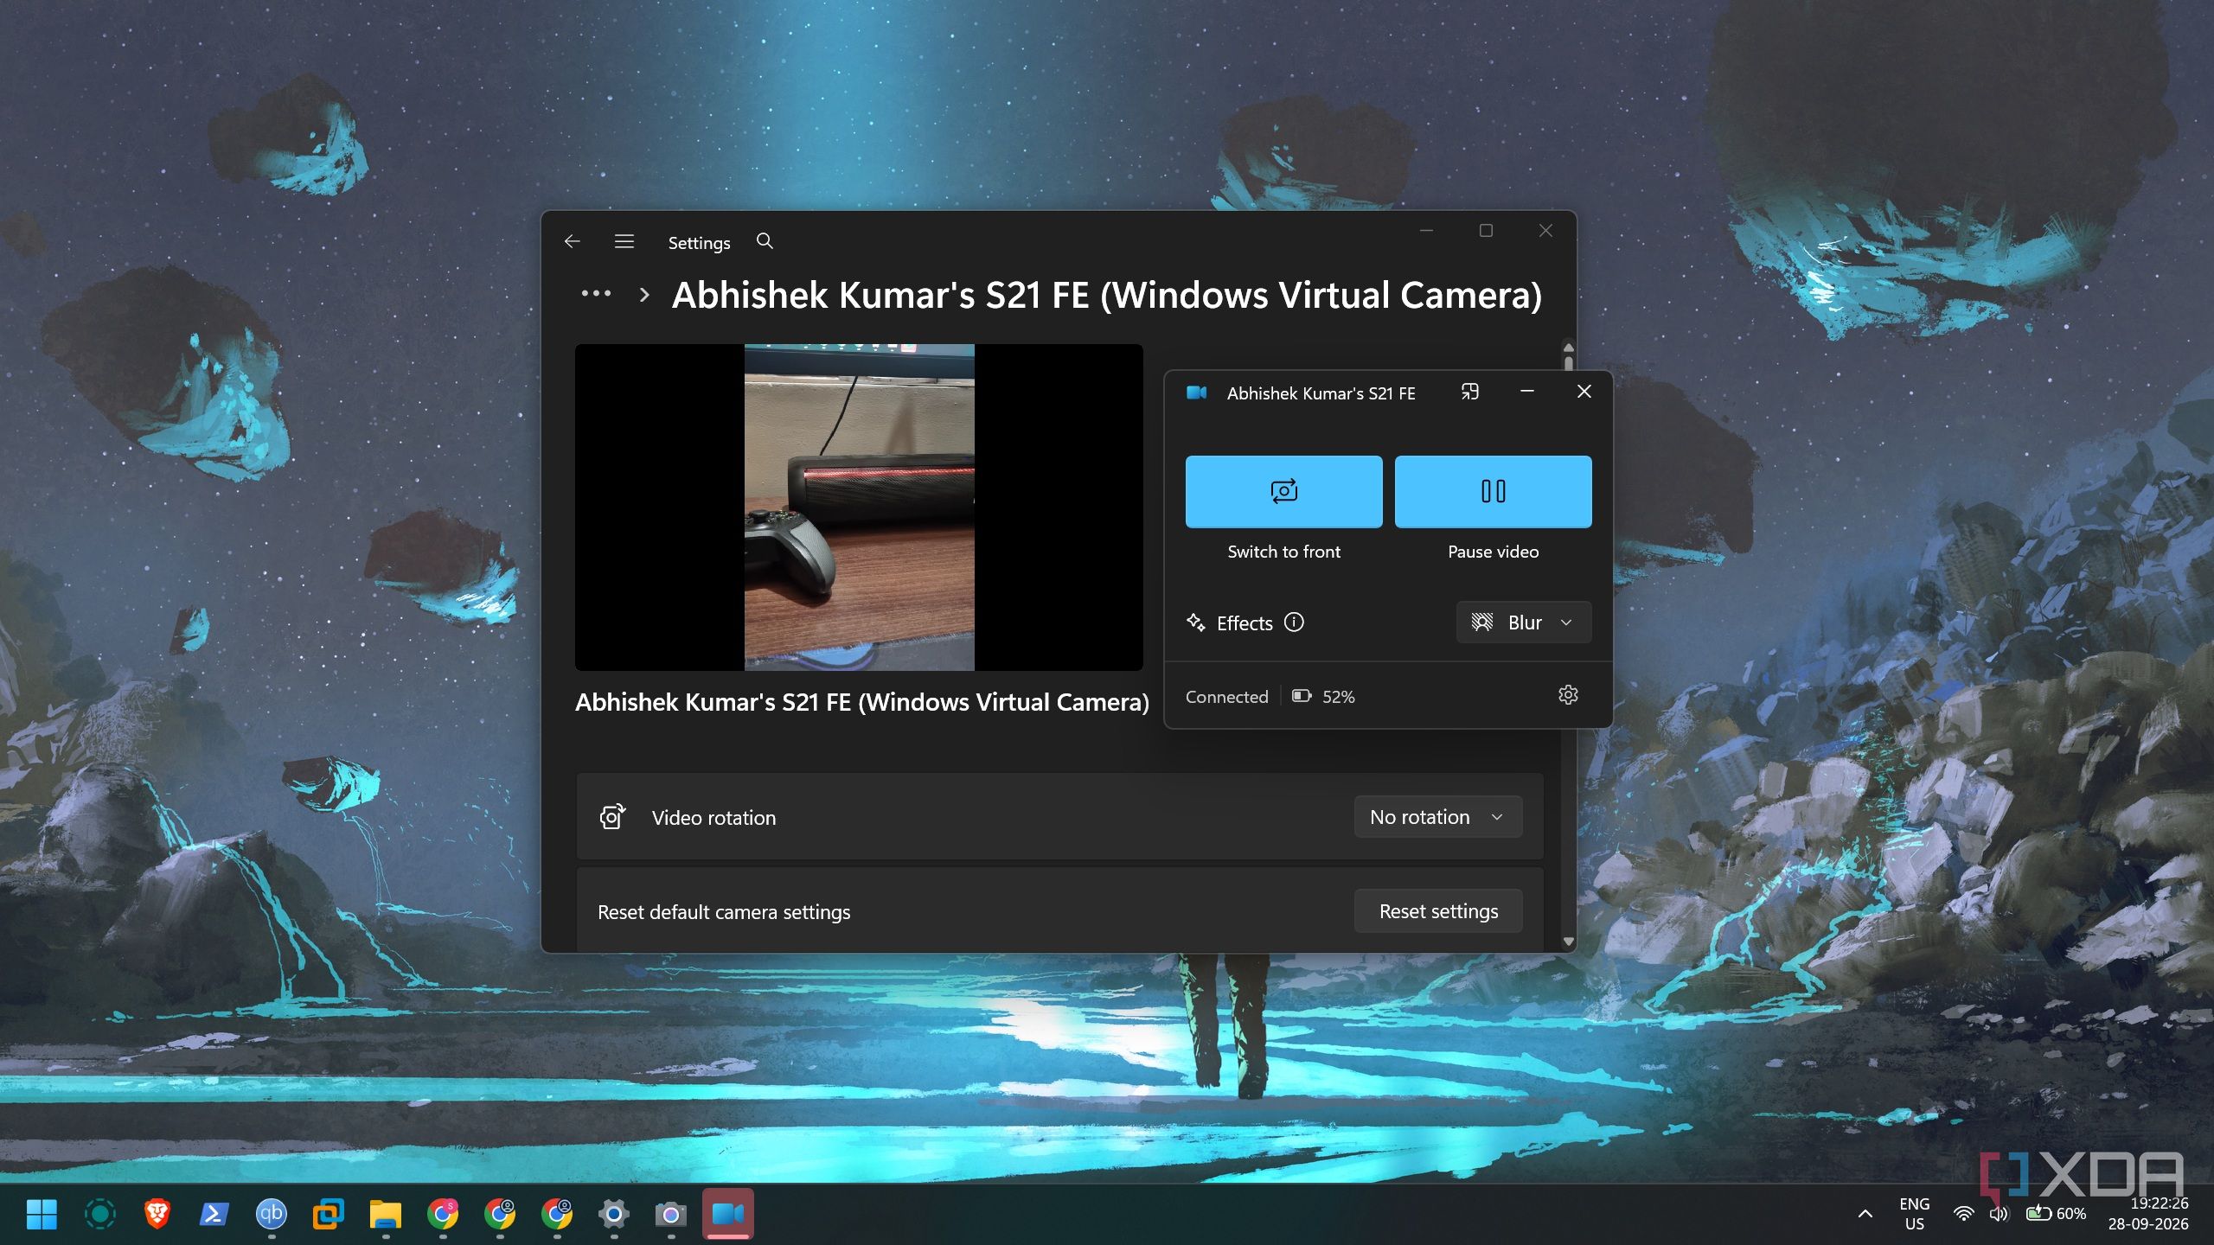Open the teal dashed circle taskbar app

pyautogui.click(x=99, y=1214)
